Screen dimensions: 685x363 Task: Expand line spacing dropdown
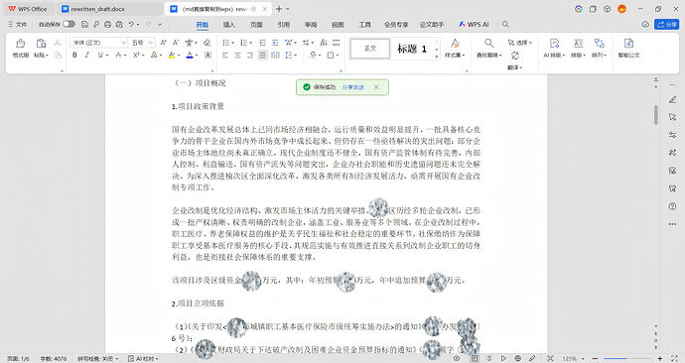[x=296, y=56]
